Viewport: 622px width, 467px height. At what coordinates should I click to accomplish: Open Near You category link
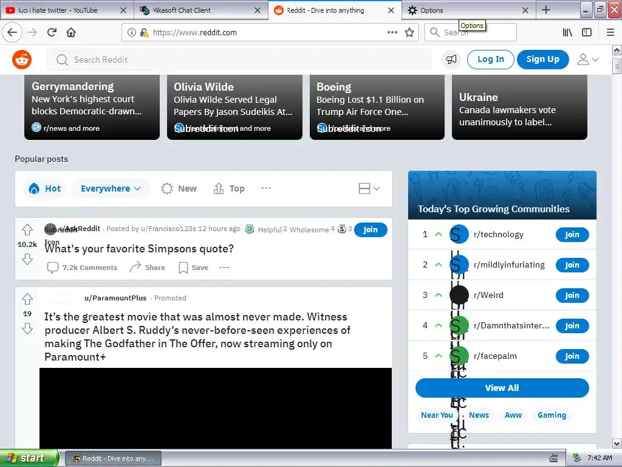[x=437, y=415]
